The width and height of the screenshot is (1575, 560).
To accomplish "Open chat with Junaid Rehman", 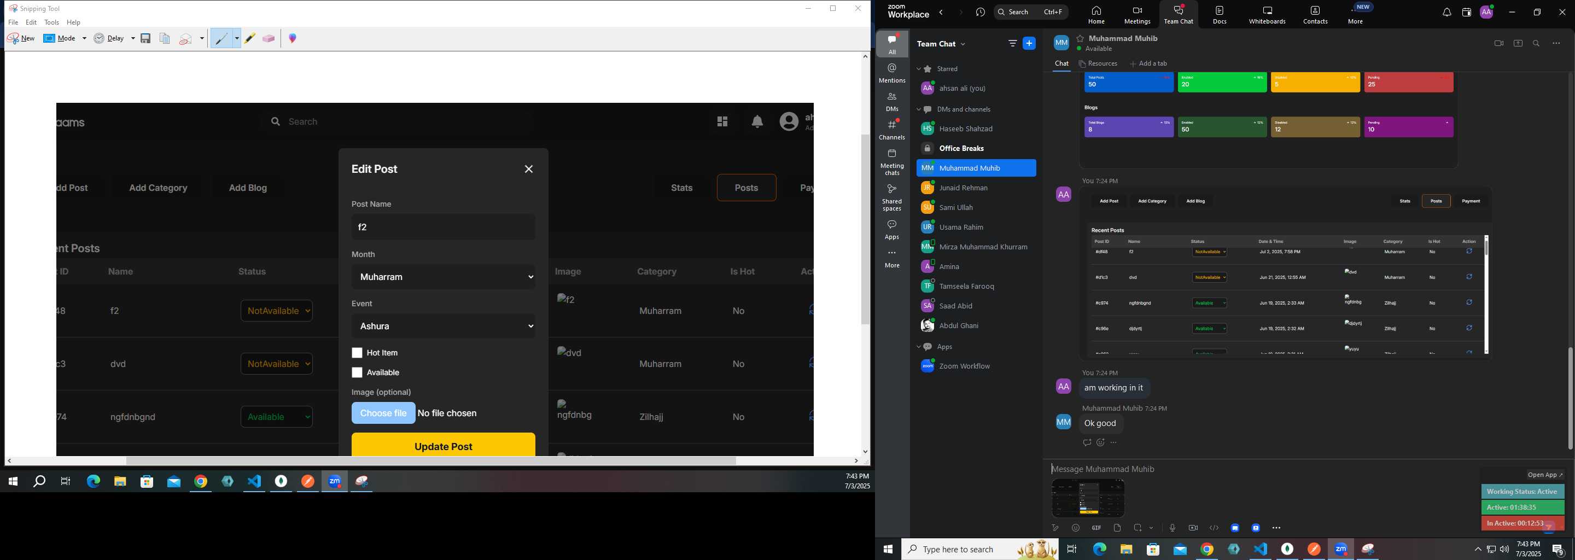I will (976, 188).
